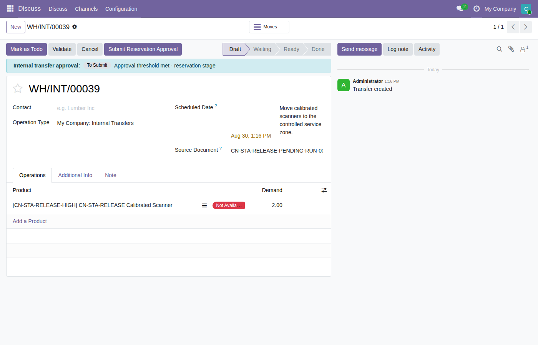Click Submit Reservation Approval

pyautogui.click(x=143, y=49)
